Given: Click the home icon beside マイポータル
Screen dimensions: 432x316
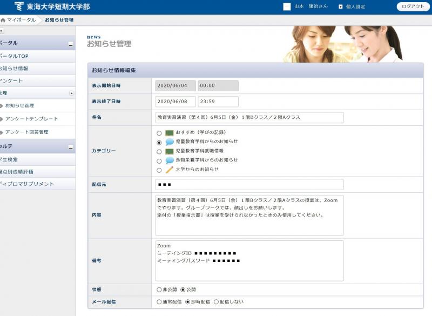Looking at the screenshot, I should point(3,20).
